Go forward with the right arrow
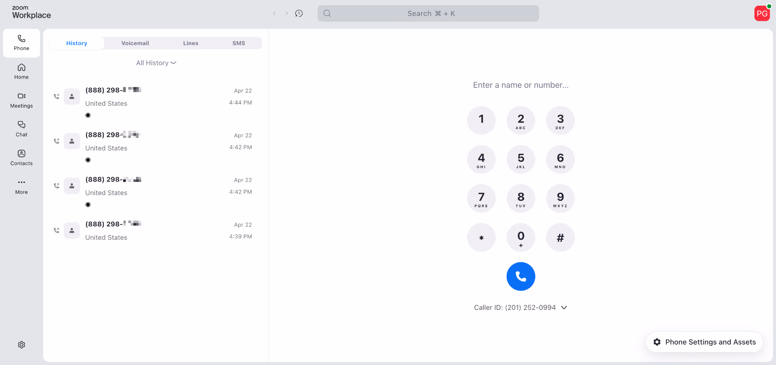 pyautogui.click(x=286, y=13)
